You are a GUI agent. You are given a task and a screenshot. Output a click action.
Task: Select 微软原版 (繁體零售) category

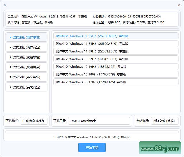(26, 57)
